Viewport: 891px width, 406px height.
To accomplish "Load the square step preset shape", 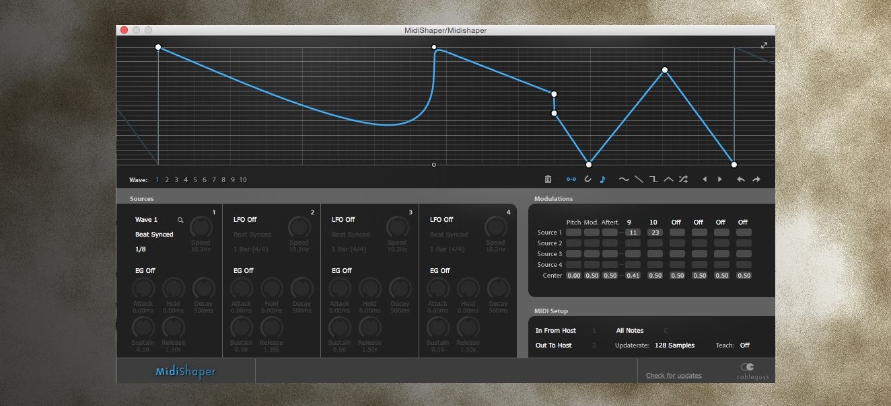I will click(x=653, y=179).
